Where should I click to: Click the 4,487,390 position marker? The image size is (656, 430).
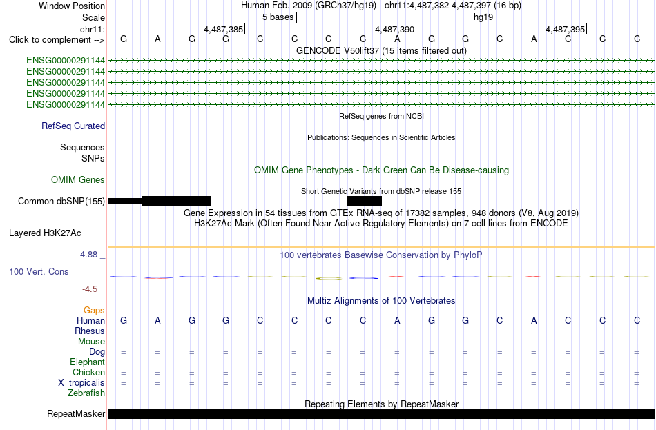394,29
